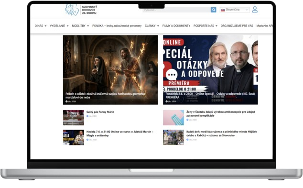303x188 pixels.
Task: Open the article about Ženy v Škótsku
Action: 221,114
